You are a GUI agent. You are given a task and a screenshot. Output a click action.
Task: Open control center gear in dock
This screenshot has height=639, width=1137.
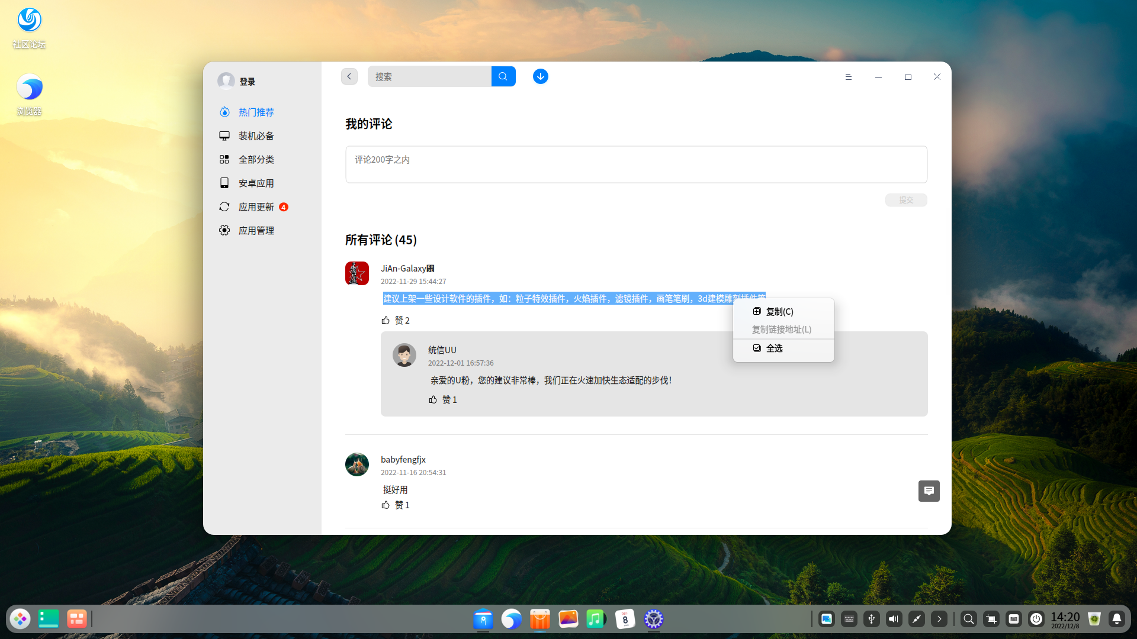[654, 619]
